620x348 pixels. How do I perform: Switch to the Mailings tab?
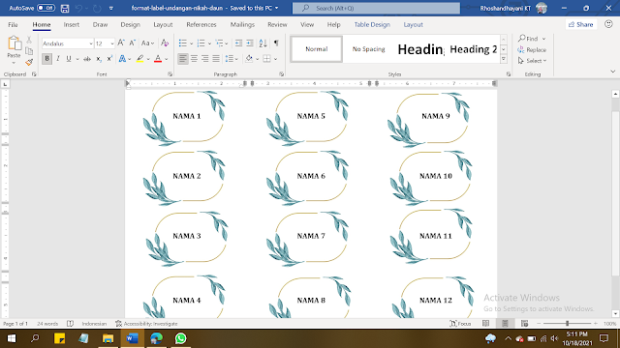(x=242, y=24)
